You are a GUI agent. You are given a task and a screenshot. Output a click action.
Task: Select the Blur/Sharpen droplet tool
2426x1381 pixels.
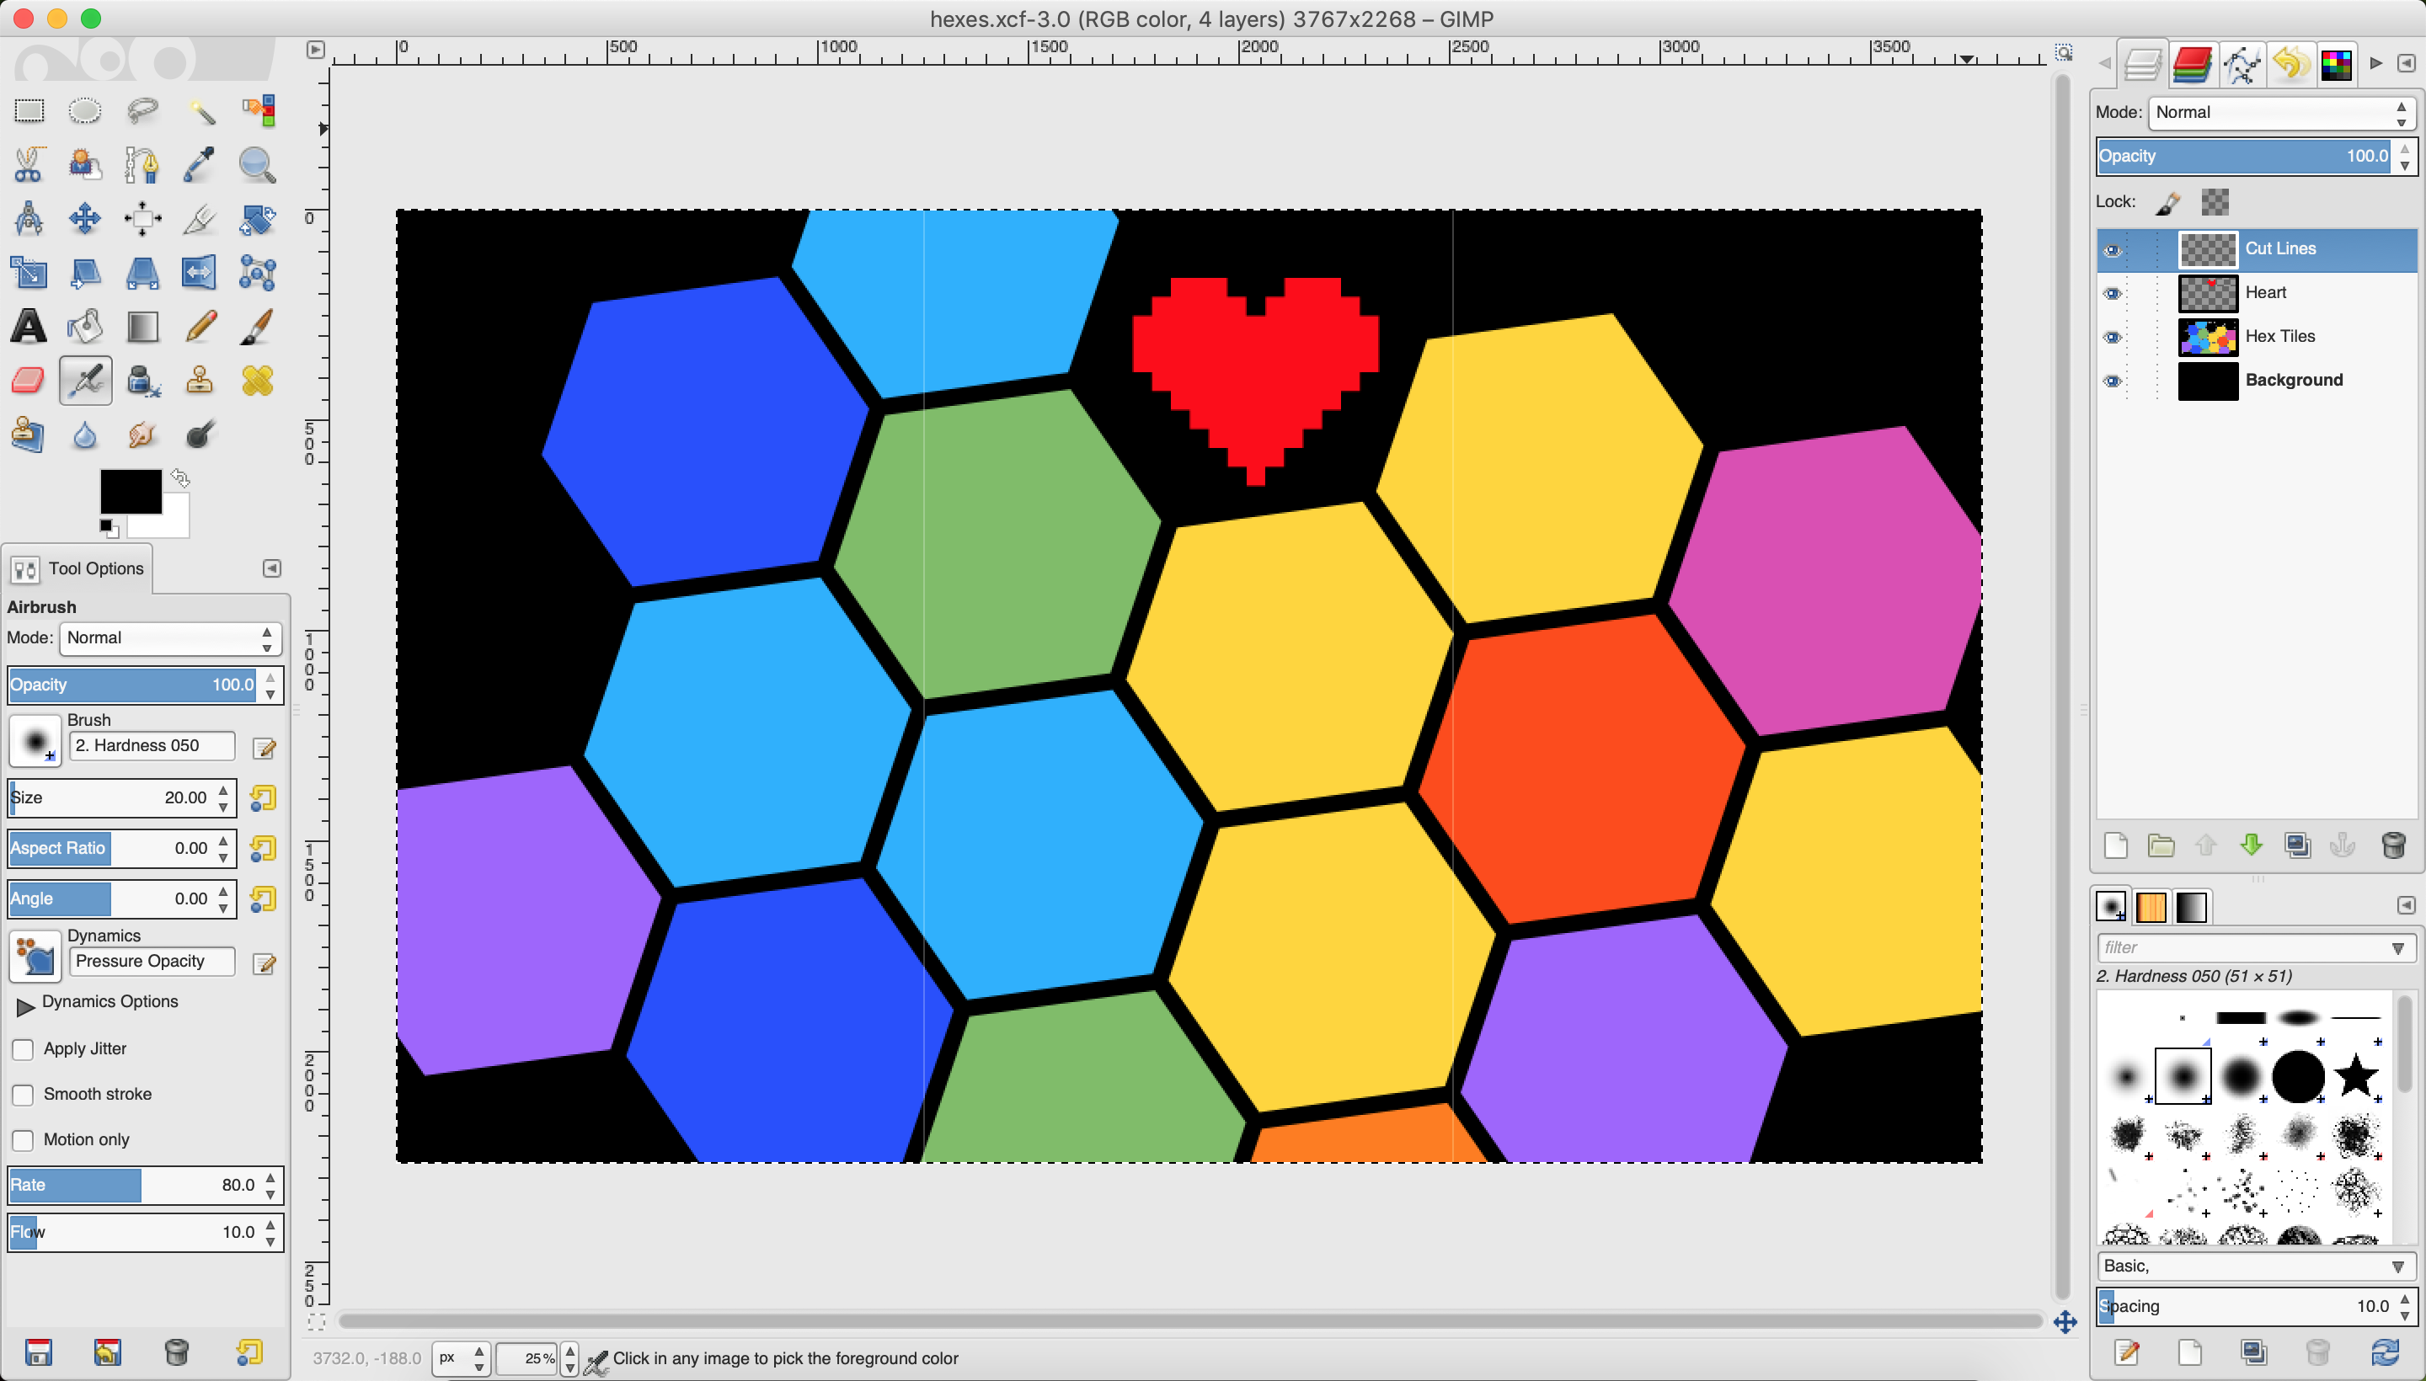click(x=85, y=435)
